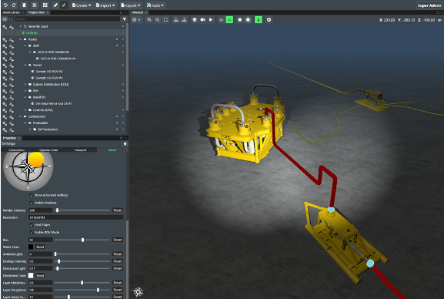The width and height of the screenshot is (444, 299).
Task: Click the zoom in magnifier icon
Action: coord(149,20)
